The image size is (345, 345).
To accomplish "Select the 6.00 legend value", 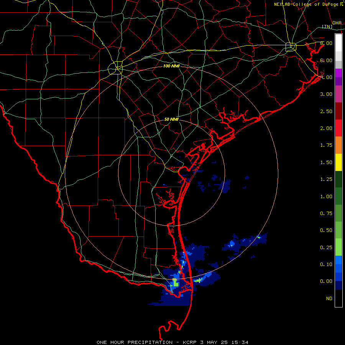I will pyautogui.click(x=326, y=60).
